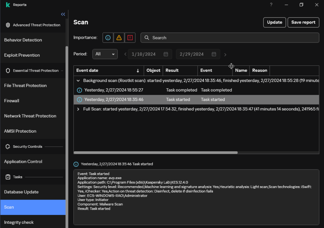Open the Period dropdown
The height and width of the screenshot is (228, 324).
[x=105, y=54]
